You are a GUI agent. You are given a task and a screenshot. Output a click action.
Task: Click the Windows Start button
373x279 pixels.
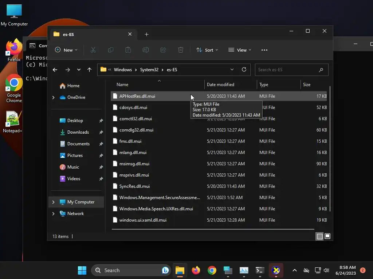point(82,270)
